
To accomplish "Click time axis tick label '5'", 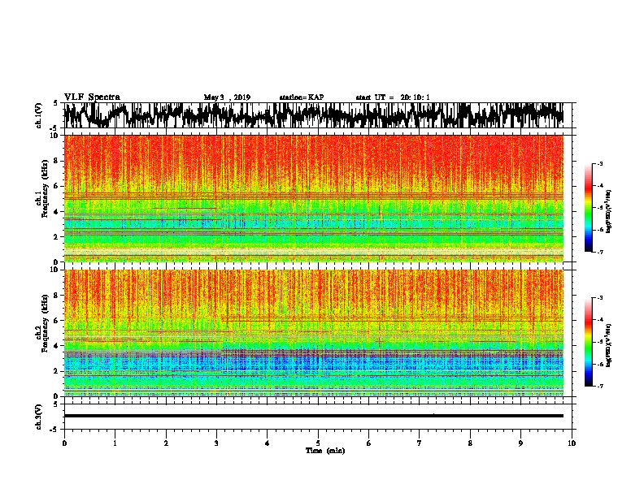I will 318,443.
